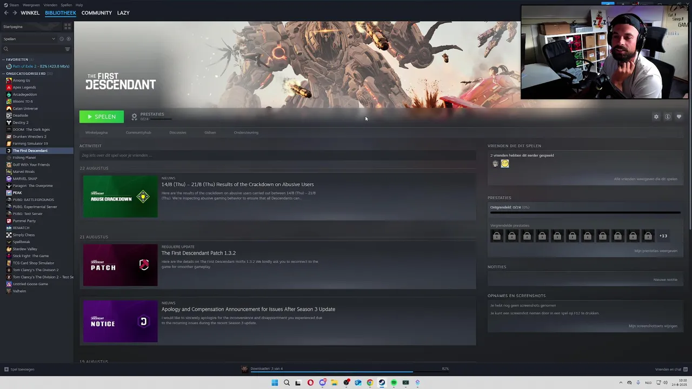Open game info icon
This screenshot has width=692, height=389.
click(x=668, y=117)
